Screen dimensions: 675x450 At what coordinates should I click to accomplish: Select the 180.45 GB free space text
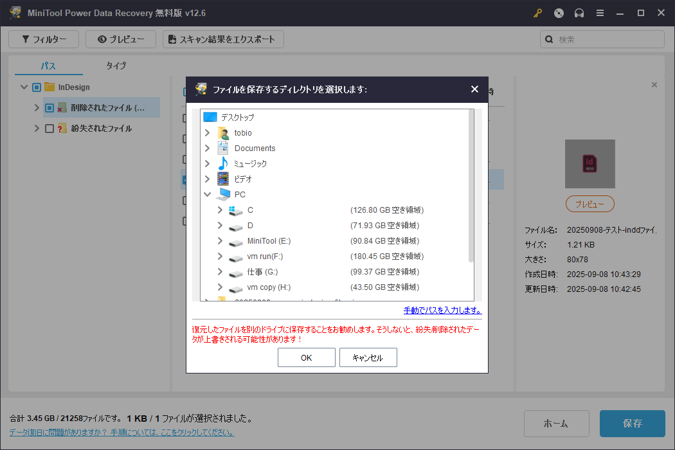387,256
